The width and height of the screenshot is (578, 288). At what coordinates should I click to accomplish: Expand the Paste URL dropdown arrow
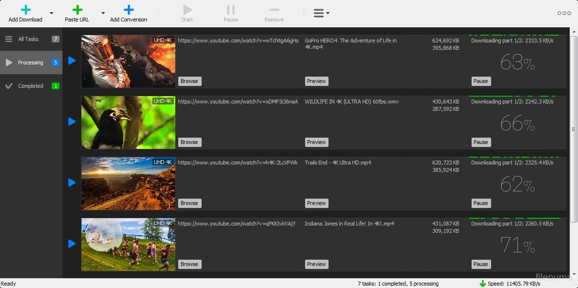(103, 13)
